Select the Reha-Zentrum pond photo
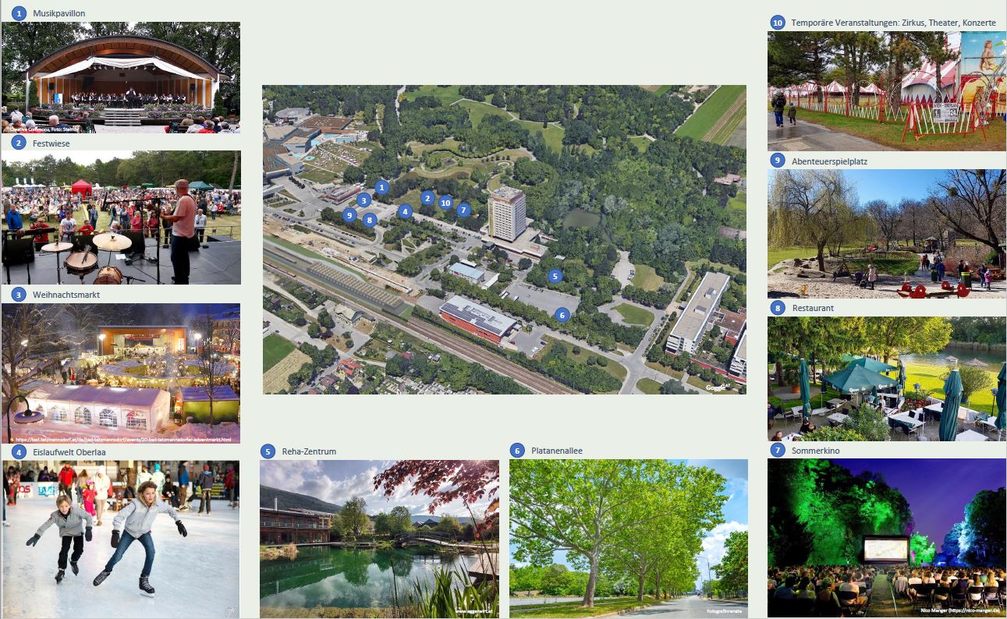This screenshot has height=619, width=1007. click(x=379, y=539)
